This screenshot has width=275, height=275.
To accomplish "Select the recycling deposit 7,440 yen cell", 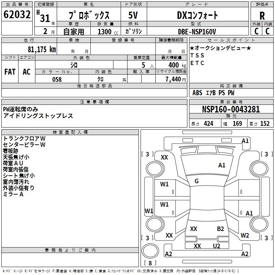I will click(171, 79).
